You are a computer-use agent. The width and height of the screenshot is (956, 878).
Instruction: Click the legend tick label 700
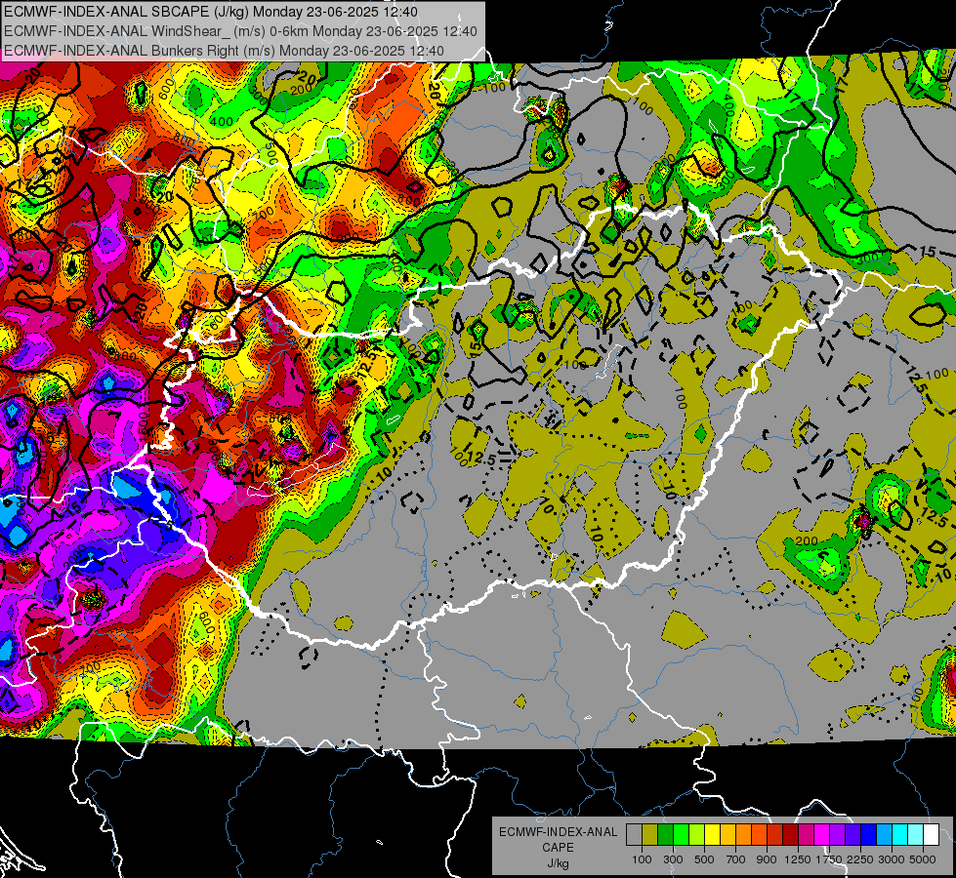[736, 859]
